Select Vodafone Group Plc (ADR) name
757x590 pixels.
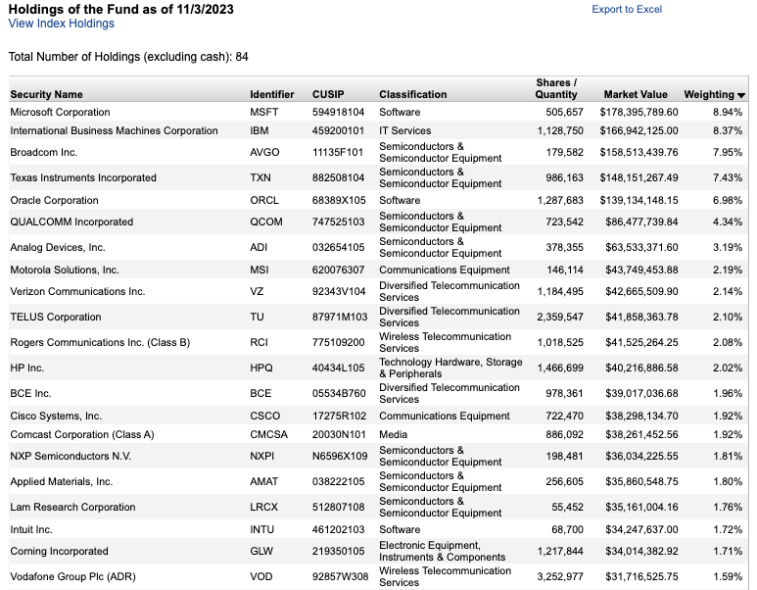(72, 577)
